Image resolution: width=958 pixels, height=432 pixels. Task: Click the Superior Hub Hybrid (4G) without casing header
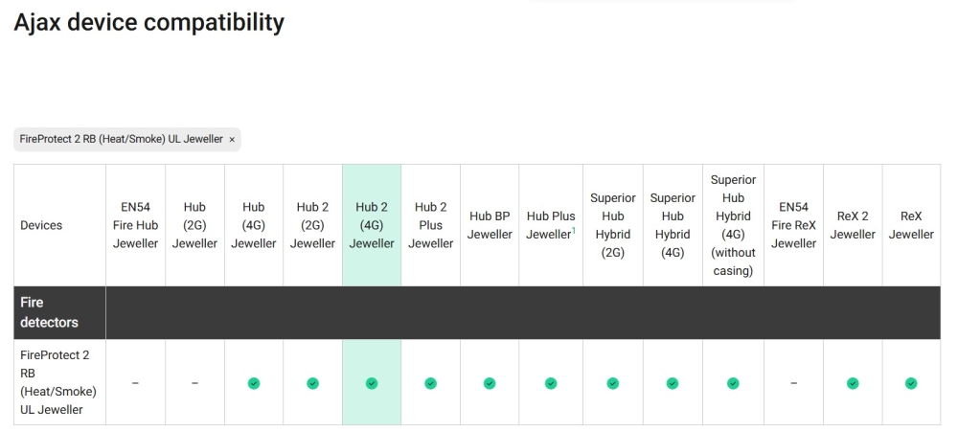(733, 225)
